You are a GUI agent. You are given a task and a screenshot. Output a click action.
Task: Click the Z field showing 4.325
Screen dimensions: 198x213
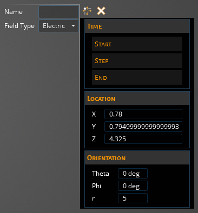(143, 139)
